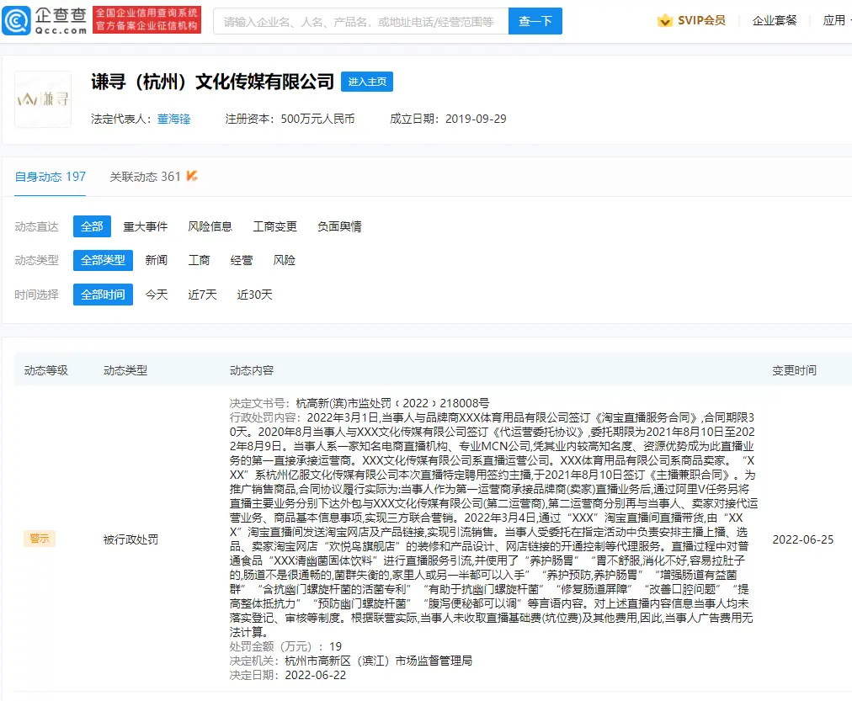Click the SVIP crown icon

665,20
